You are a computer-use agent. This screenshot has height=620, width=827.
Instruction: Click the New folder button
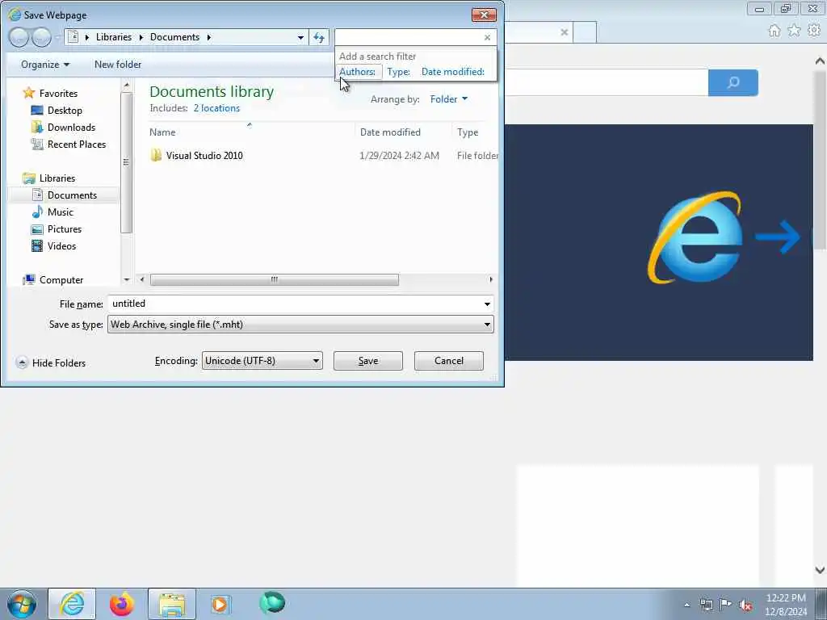click(118, 65)
